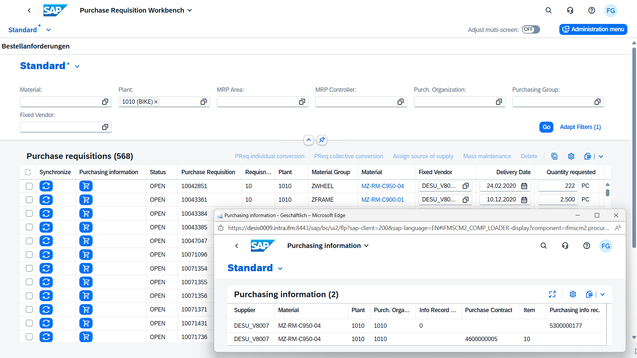Synchronize requisition 10071736

tap(46, 337)
